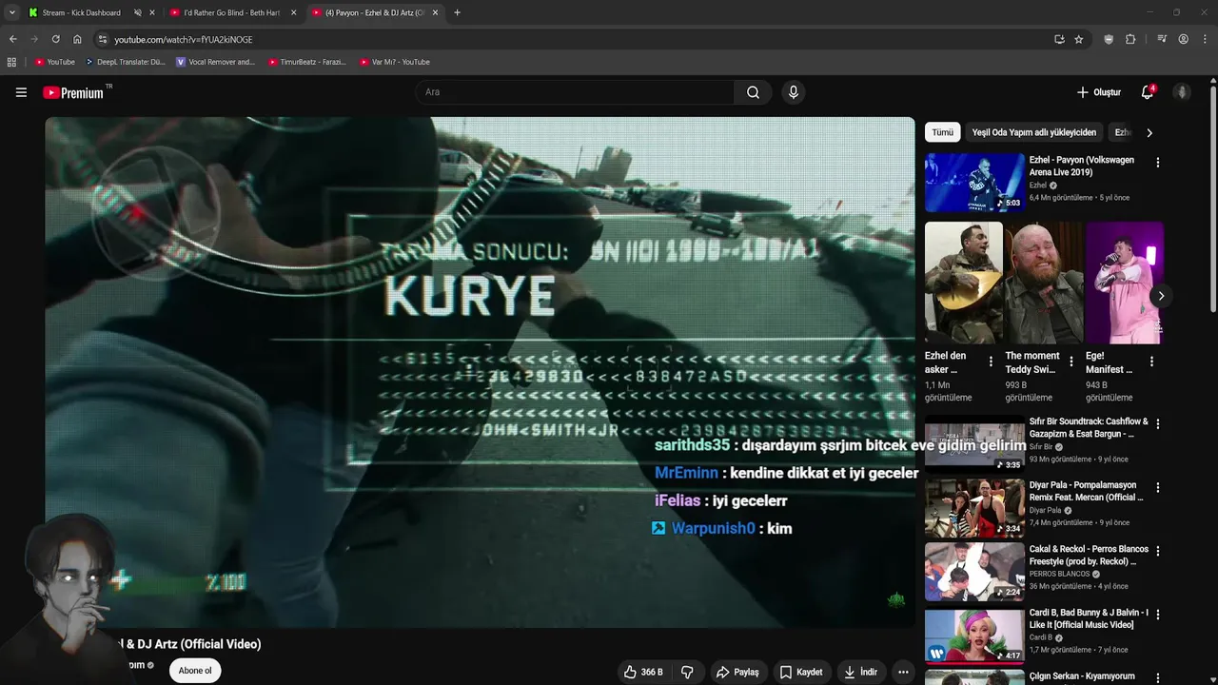This screenshot has height=685, width=1218.
Task: Switch to I'd Rather Go Blind tab
Action: pyautogui.click(x=232, y=12)
